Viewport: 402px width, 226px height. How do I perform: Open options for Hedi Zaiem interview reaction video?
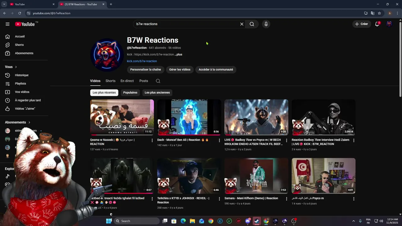tap(354, 140)
